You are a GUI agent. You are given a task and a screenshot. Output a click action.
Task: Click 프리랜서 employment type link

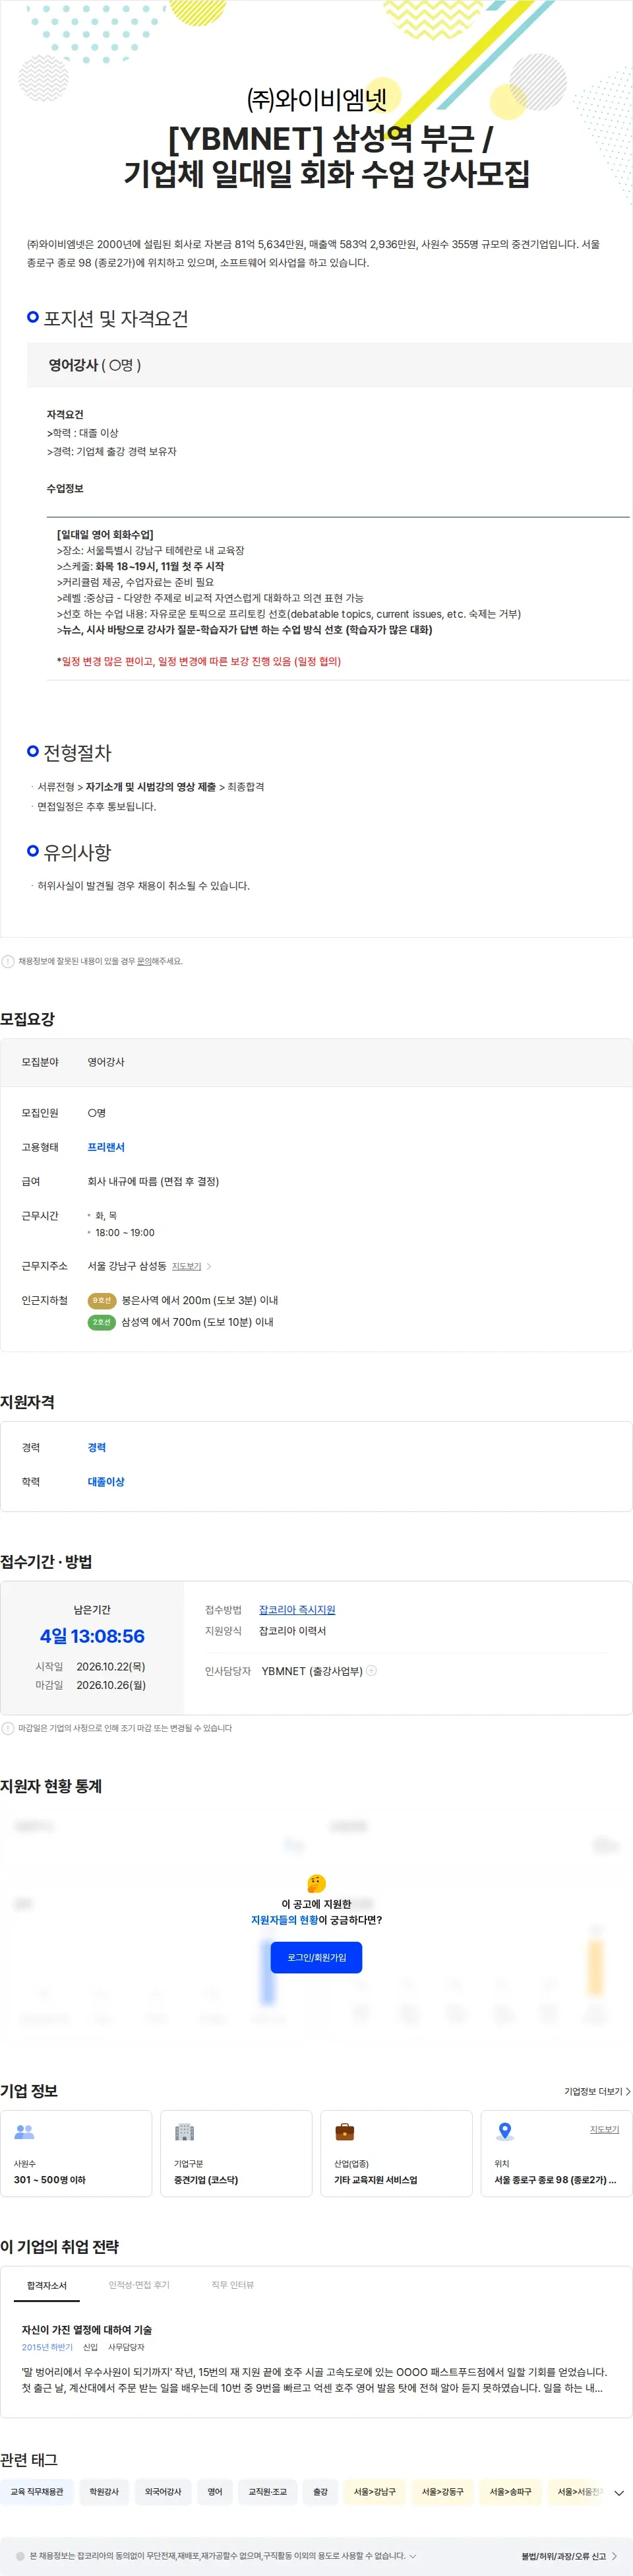point(106,1147)
